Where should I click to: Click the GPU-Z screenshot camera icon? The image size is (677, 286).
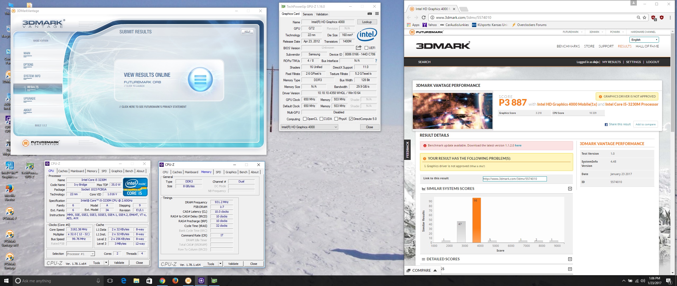[x=370, y=14]
